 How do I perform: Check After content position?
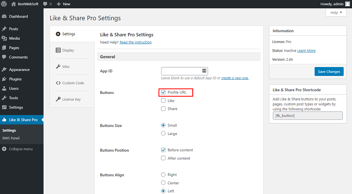(x=163, y=158)
